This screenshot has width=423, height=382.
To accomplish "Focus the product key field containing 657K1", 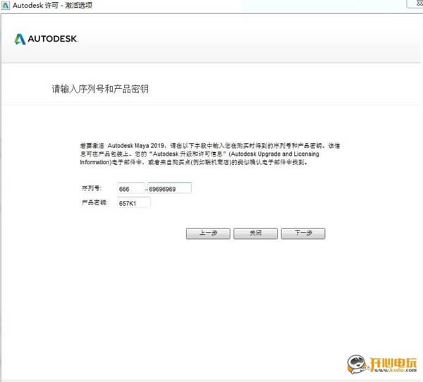I will coord(134,203).
